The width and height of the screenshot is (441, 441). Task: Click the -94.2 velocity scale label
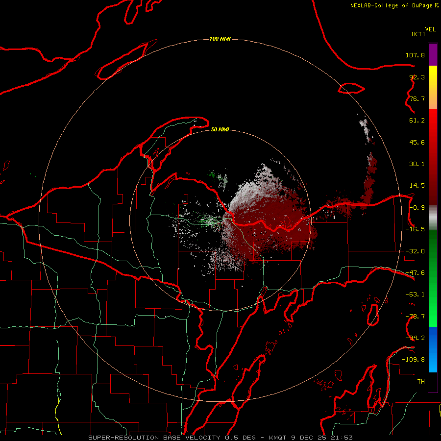click(x=415, y=338)
